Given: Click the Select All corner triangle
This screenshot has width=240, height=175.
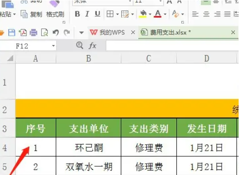Looking at the screenshot, I should (x=10, y=59).
